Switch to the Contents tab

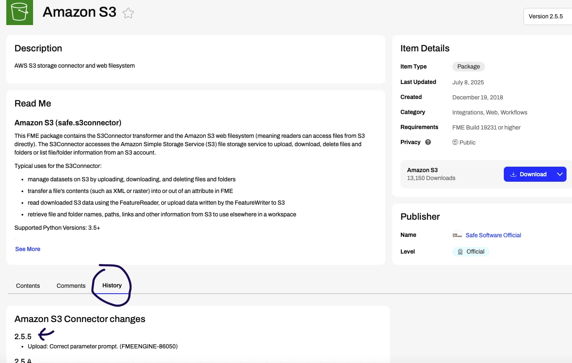28,286
